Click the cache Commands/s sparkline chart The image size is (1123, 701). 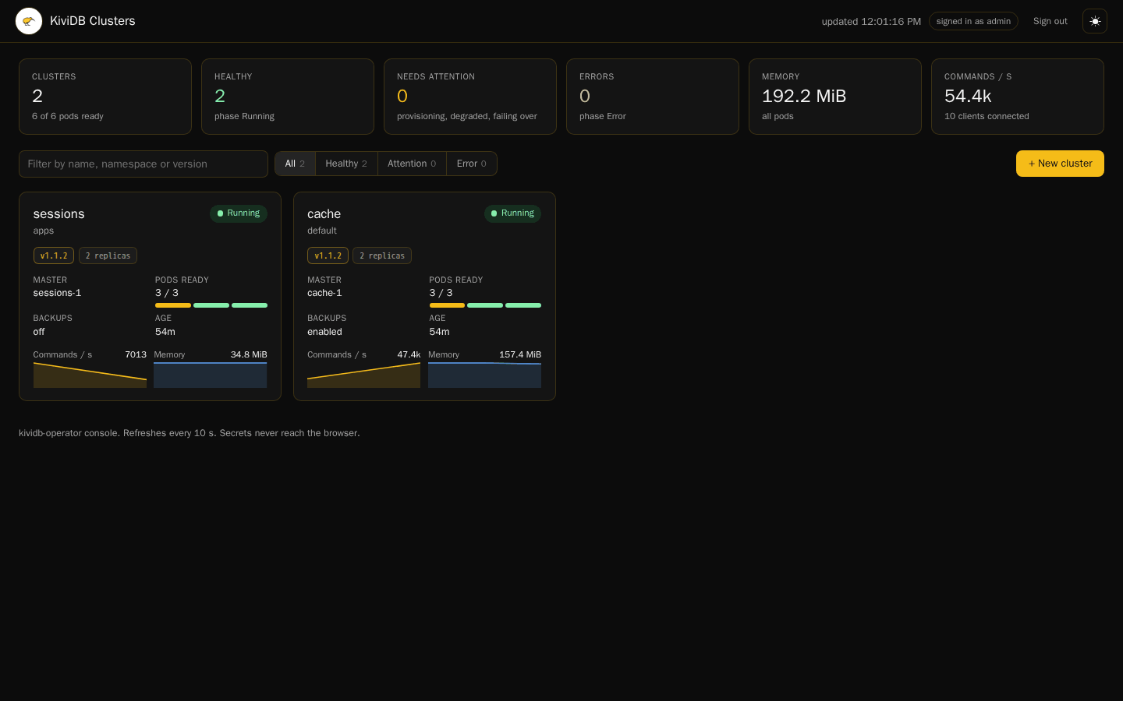click(x=363, y=375)
